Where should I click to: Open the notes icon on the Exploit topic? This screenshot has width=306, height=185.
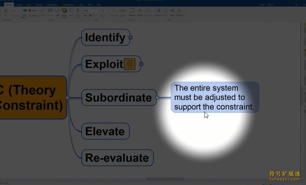[130, 64]
